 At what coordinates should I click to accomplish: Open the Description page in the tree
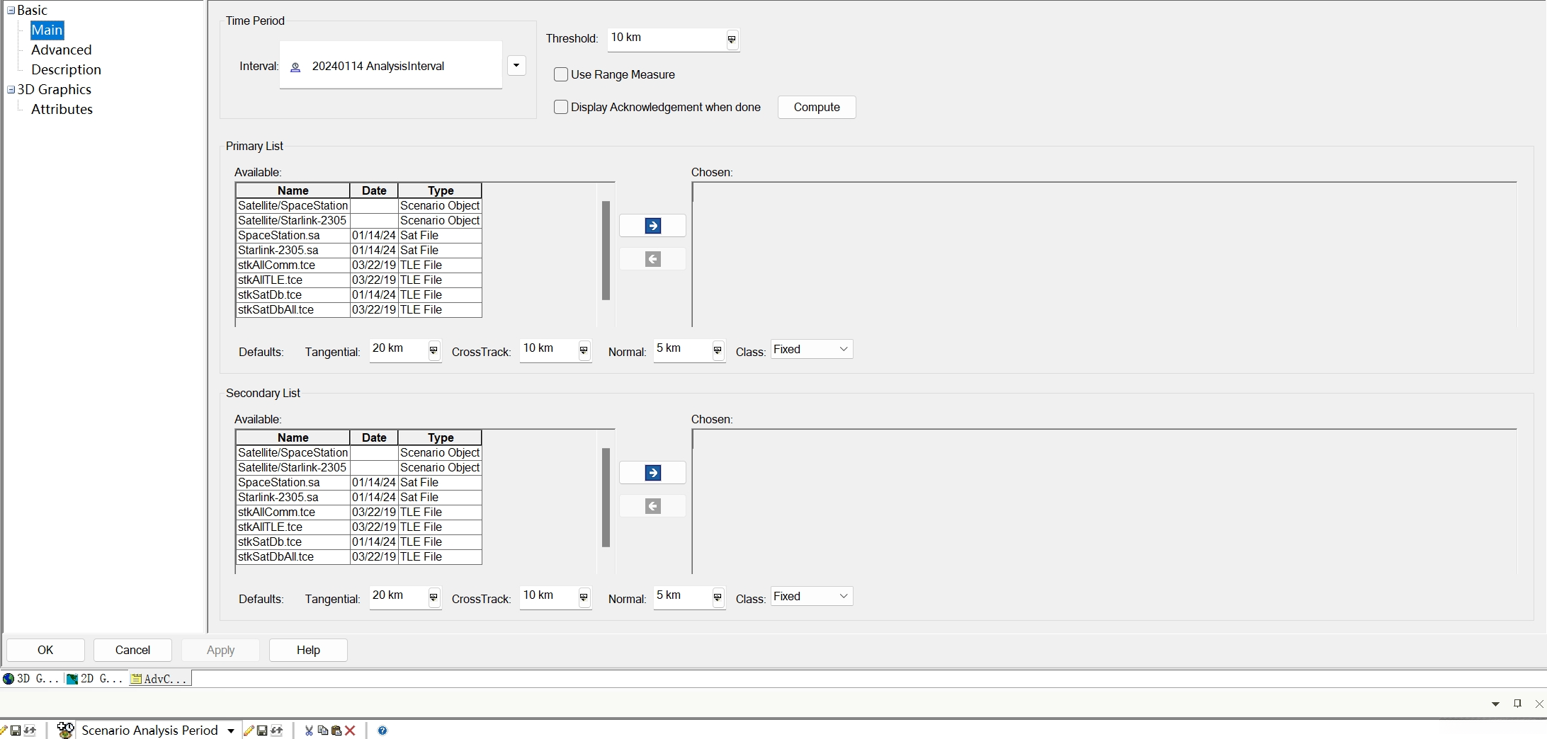click(x=66, y=69)
